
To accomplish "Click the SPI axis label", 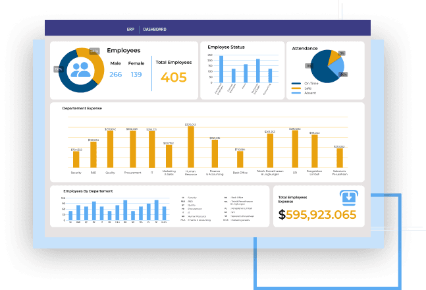I will [295, 173].
